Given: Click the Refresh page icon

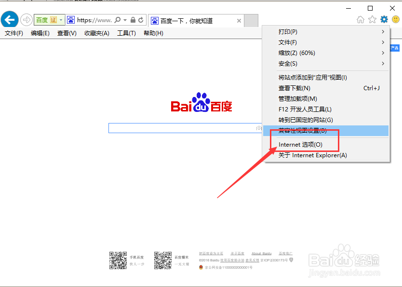Looking at the screenshot, I should [x=141, y=20].
